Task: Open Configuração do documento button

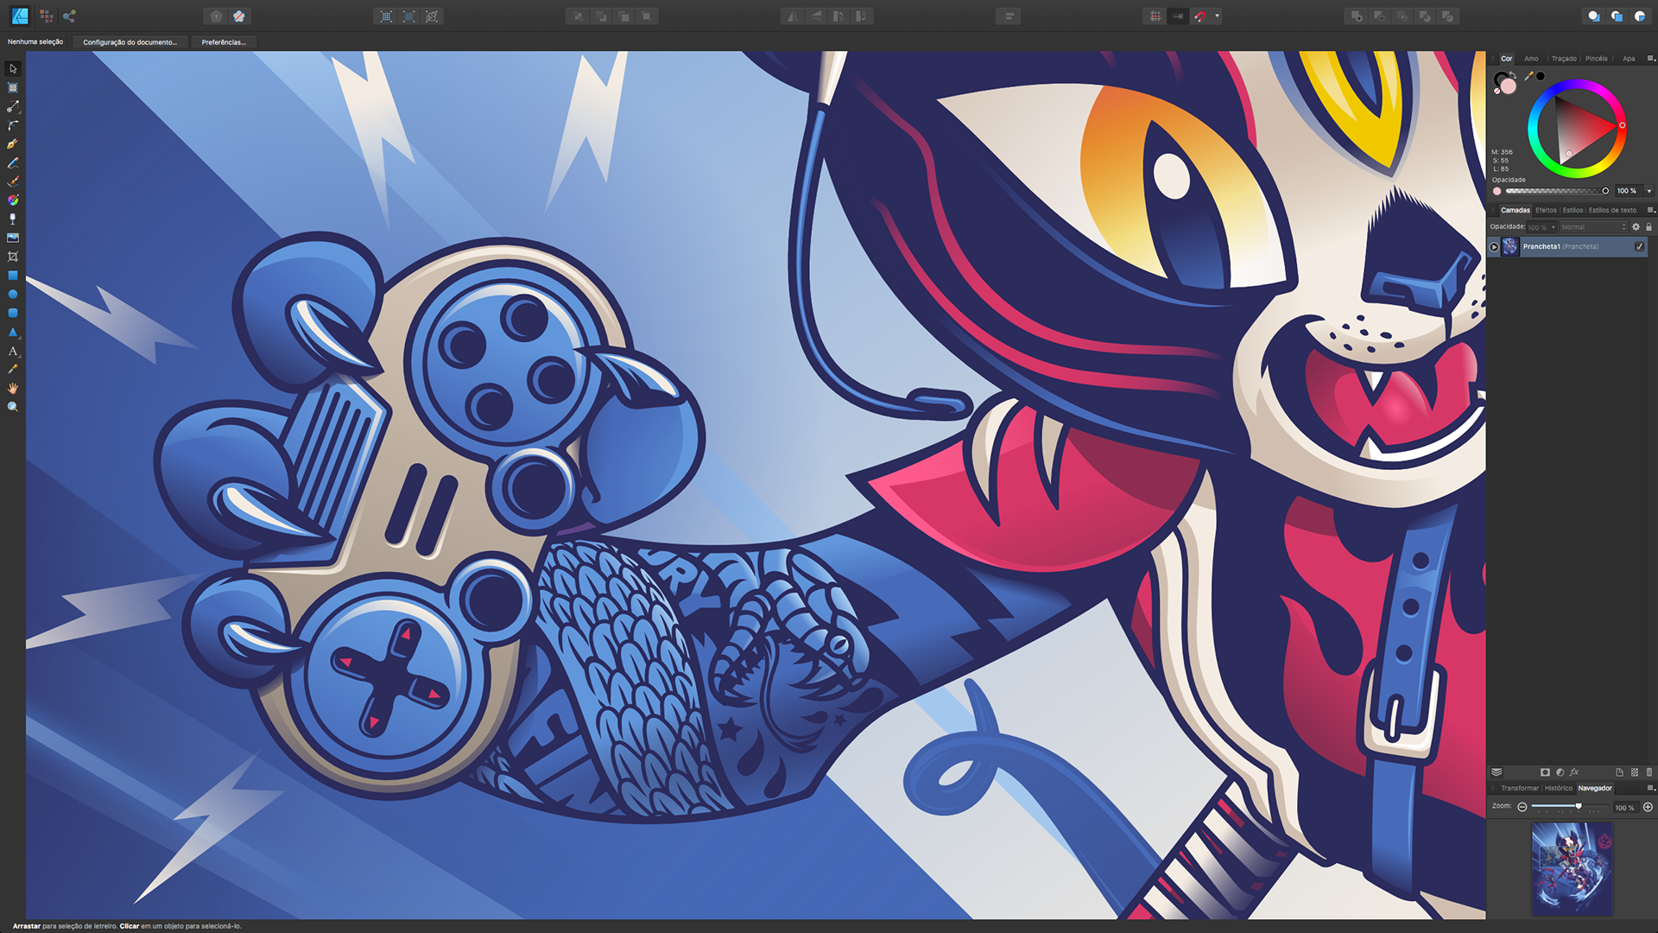Action: (x=130, y=41)
